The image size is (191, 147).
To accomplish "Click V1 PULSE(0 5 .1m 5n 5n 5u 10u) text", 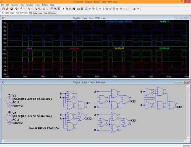I will click(32, 99).
